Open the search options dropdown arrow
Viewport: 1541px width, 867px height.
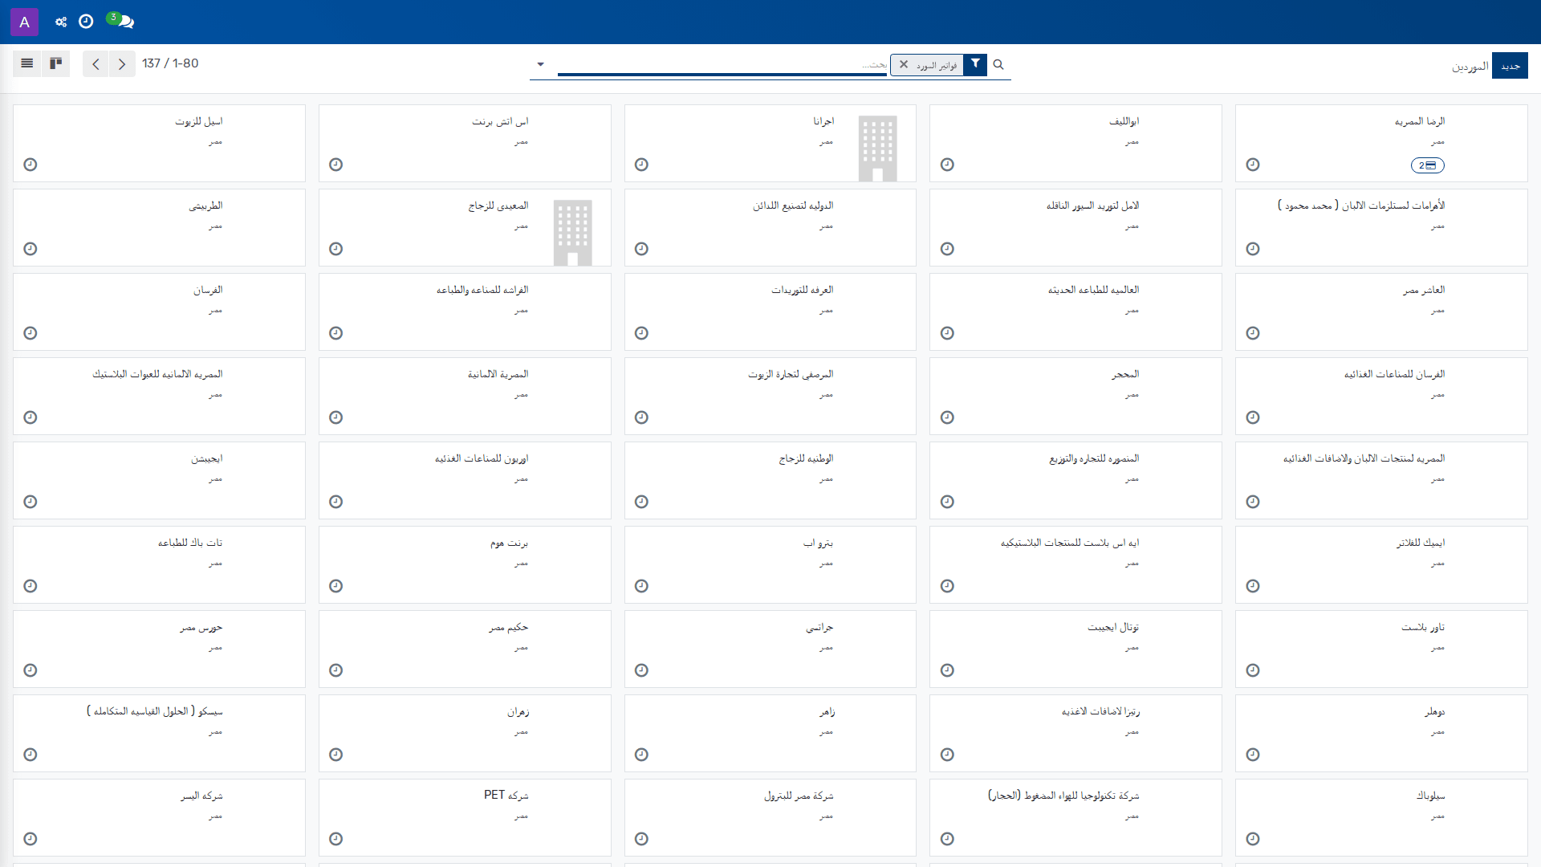(541, 64)
